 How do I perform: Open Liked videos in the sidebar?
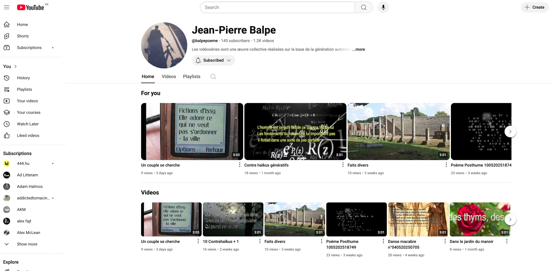pyautogui.click(x=28, y=136)
